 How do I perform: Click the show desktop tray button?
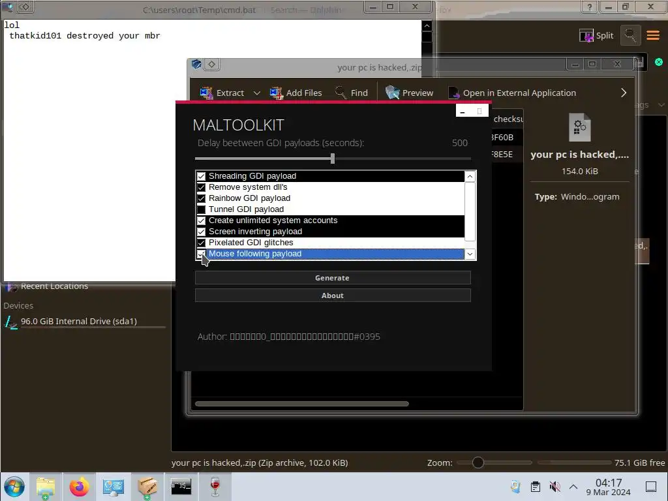[x=651, y=487]
